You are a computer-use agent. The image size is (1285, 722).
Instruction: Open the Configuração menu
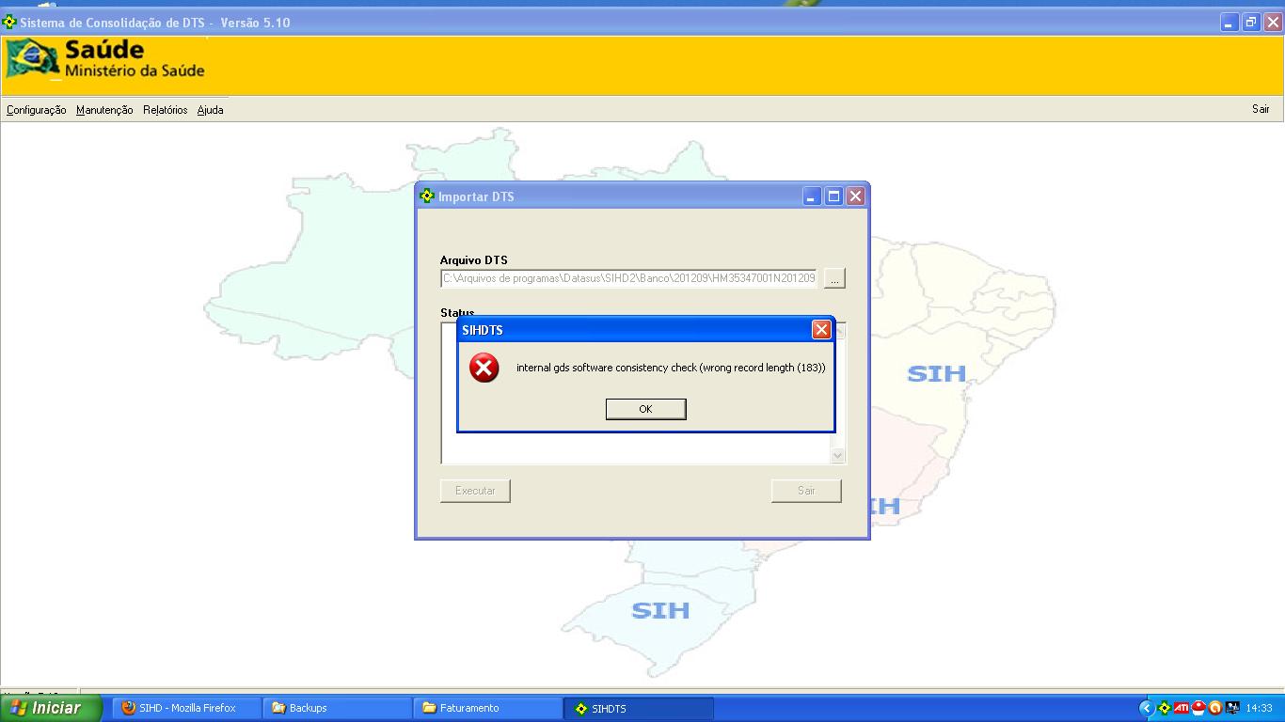click(36, 110)
